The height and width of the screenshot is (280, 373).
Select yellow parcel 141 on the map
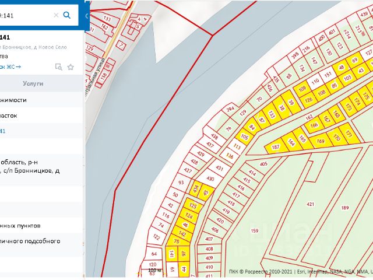click(x=171, y=254)
